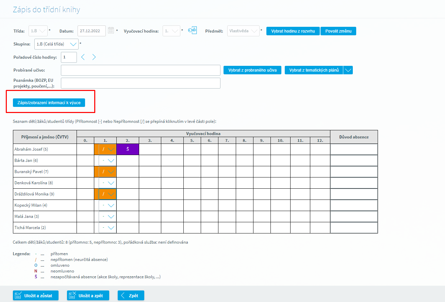
Task: Click Vybrat z tematických plánů button
Action: pyautogui.click(x=314, y=70)
